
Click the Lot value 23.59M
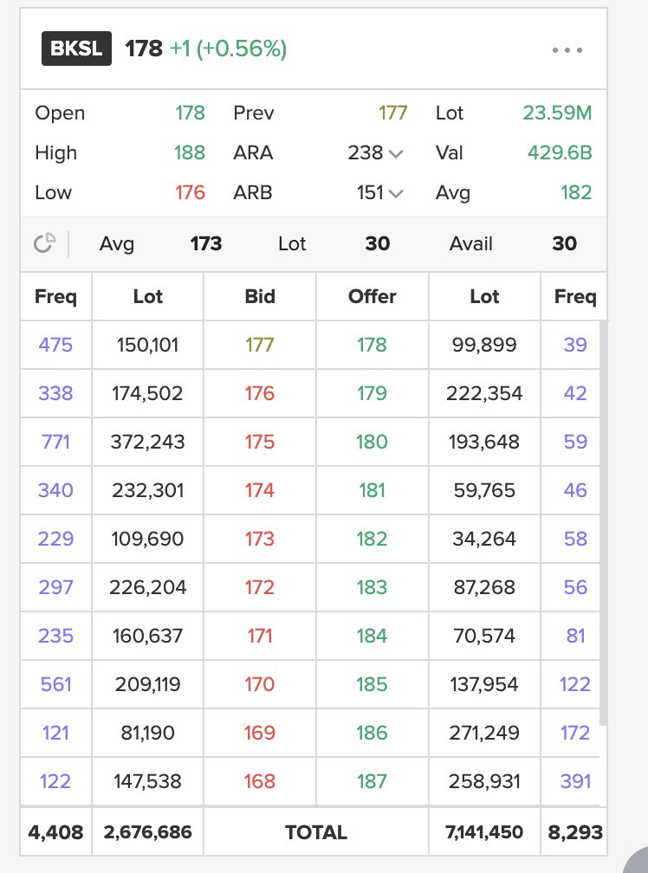pos(557,113)
